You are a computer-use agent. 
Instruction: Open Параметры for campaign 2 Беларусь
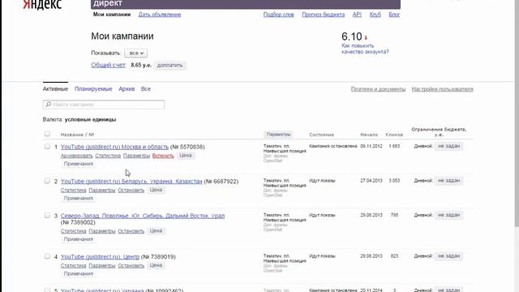[x=102, y=191]
